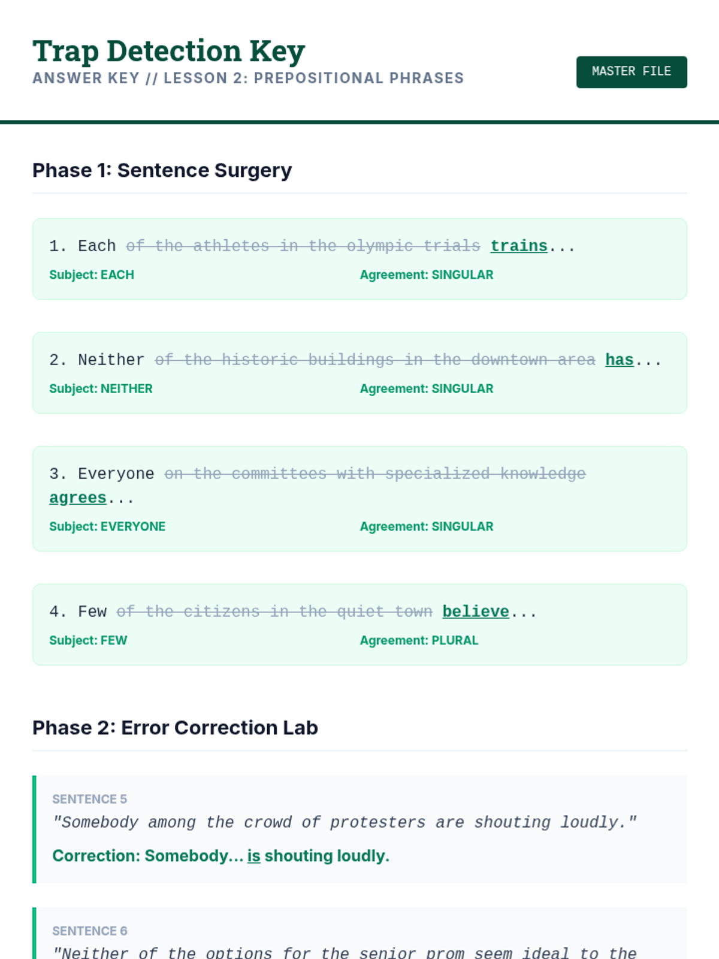
Task: Click the 'Agreement: PLURAL' label
Action: [419, 641]
